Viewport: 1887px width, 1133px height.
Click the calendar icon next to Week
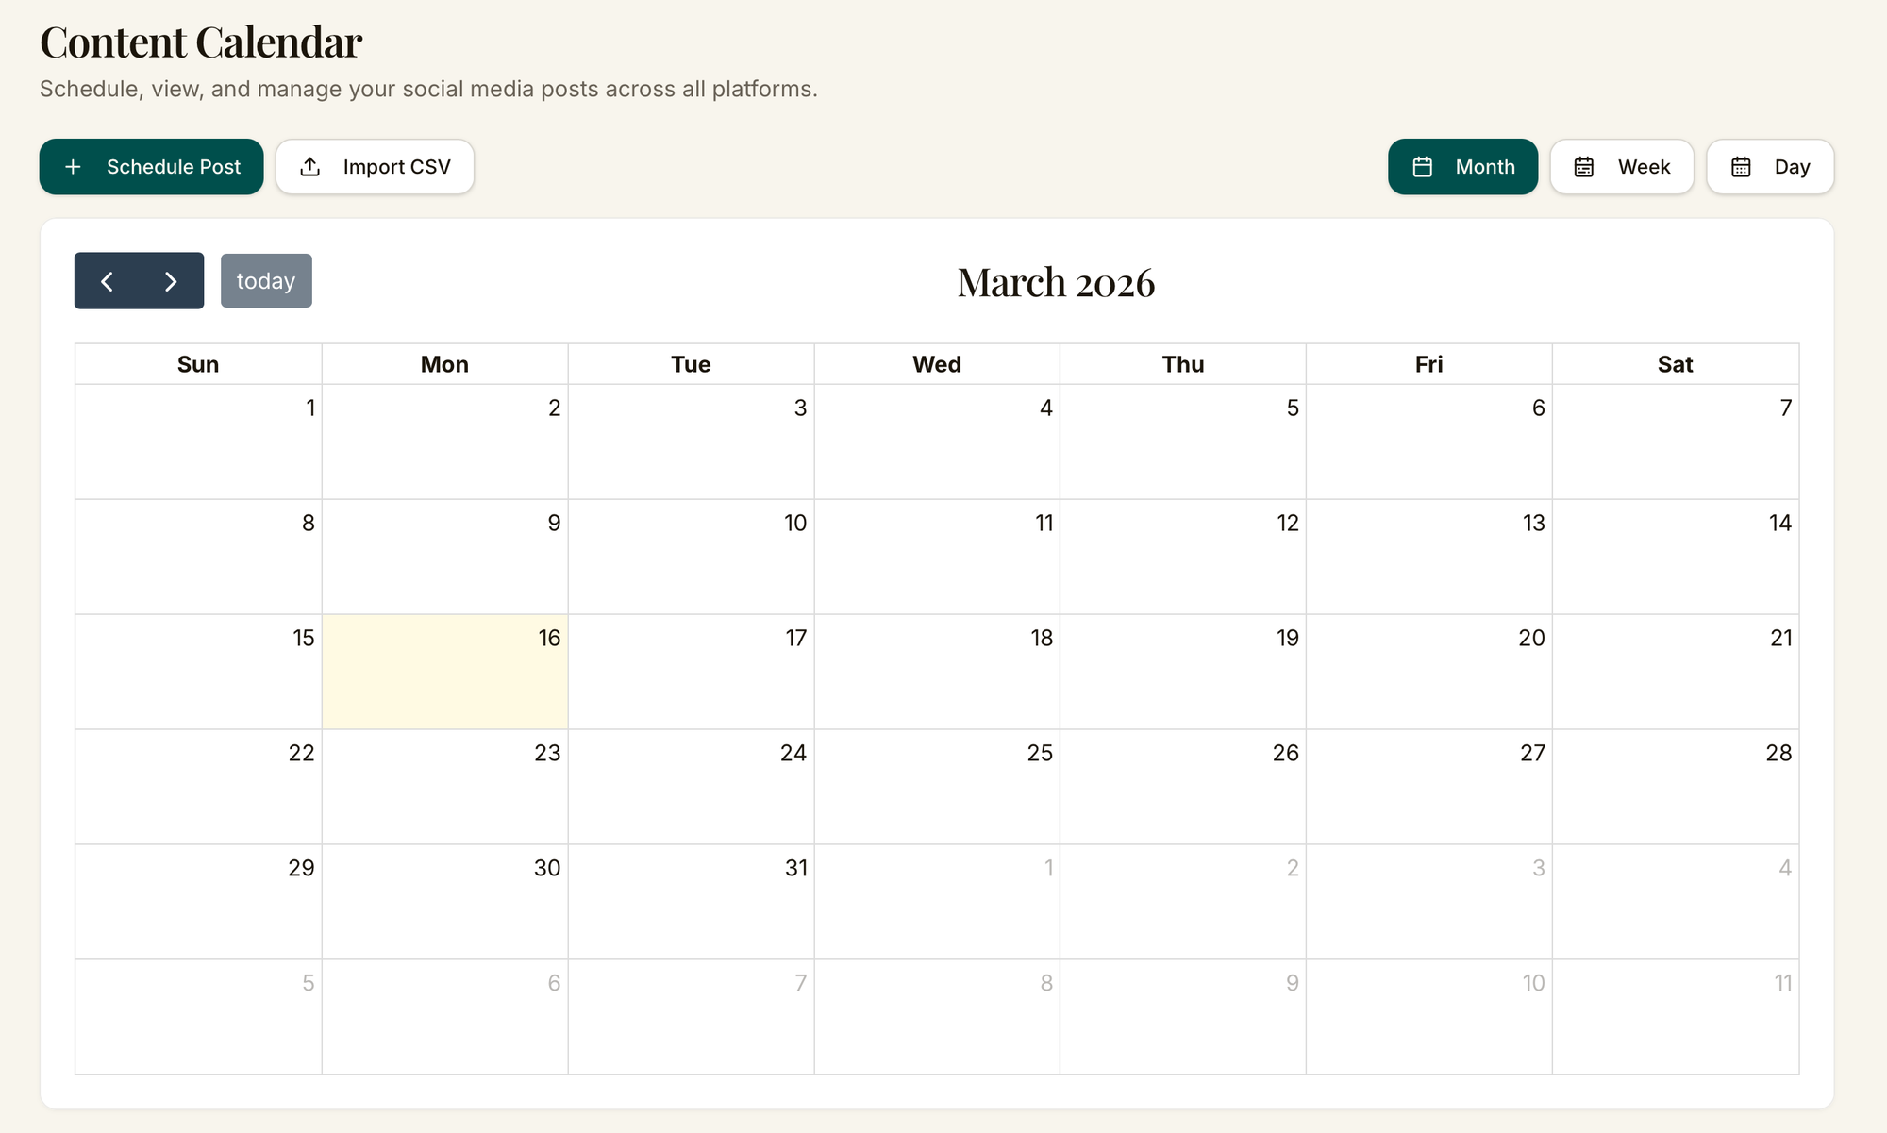[1585, 166]
